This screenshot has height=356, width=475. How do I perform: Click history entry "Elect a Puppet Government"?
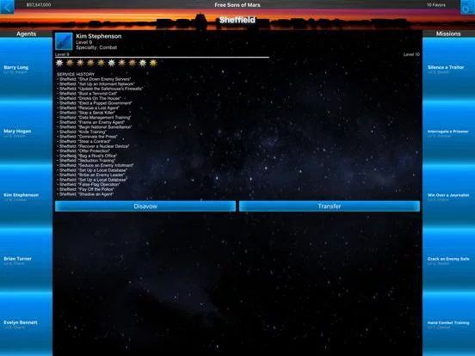coord(95,103)
